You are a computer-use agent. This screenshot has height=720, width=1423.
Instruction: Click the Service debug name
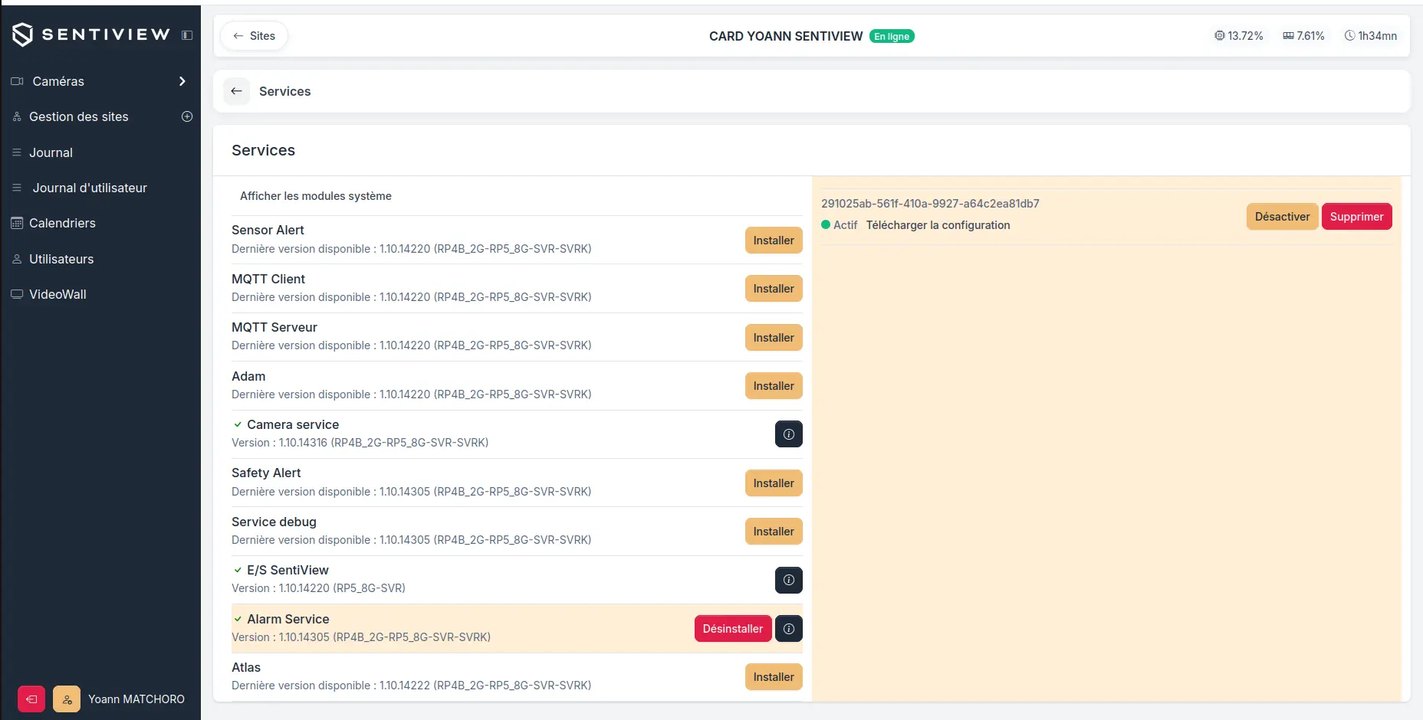tap(274, 522)
